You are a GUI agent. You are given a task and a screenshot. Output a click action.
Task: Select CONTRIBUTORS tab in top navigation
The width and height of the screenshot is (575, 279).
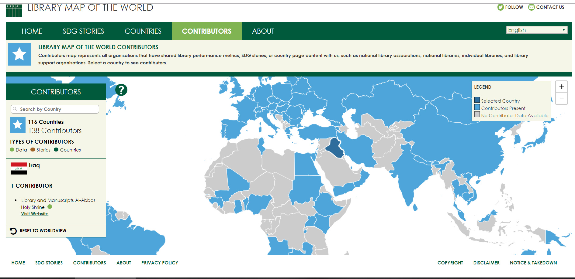[207, 31]
